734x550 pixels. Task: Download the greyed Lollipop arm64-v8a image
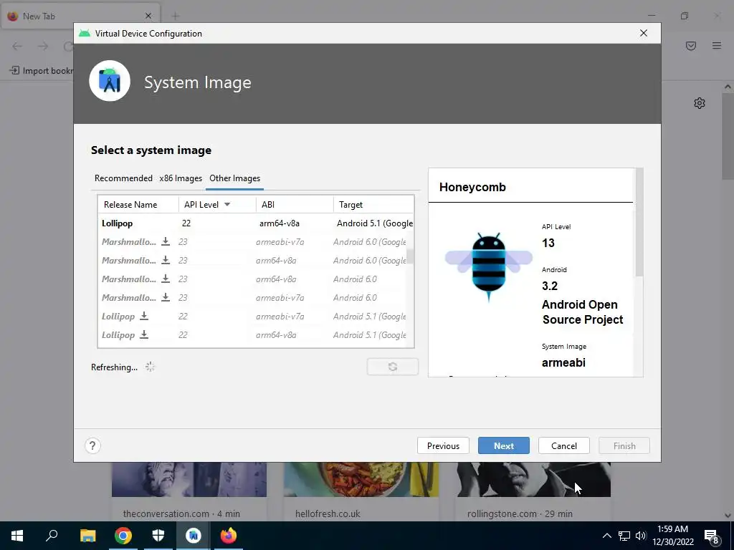point(144,335)
